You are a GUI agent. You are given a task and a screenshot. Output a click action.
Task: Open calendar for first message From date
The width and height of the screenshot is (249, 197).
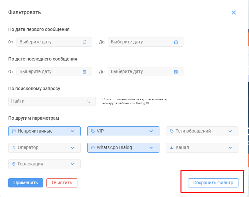coord(85,42)
